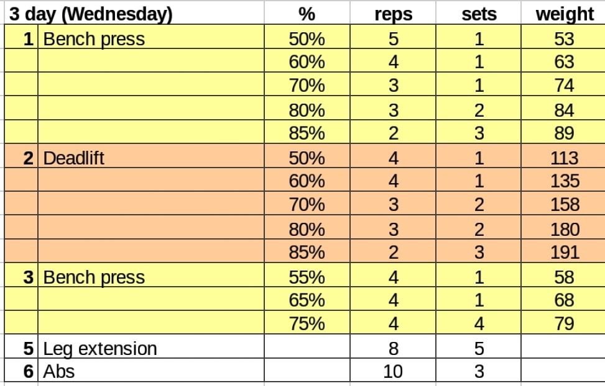Select the "weight" column header
The width and height of the screenshot is (605, 386).
click(x=565, y=14)
